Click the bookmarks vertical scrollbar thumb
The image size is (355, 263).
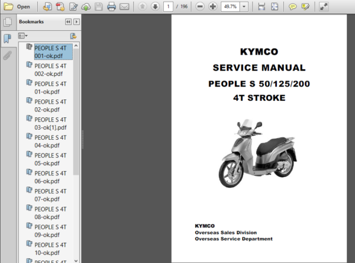point(76,112)
